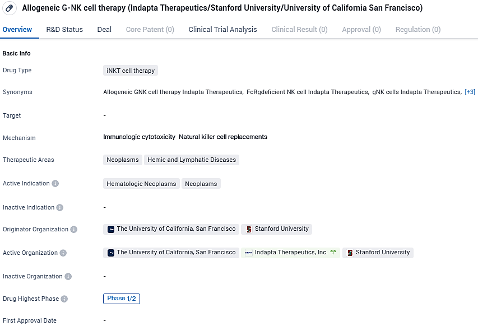Viewport: 478px width, 326px height.
Task: Click the drug pill icon beside title
Action: click(x=10, y=8)
